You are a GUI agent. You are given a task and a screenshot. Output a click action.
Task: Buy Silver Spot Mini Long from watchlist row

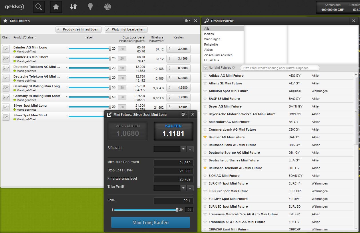178,107
